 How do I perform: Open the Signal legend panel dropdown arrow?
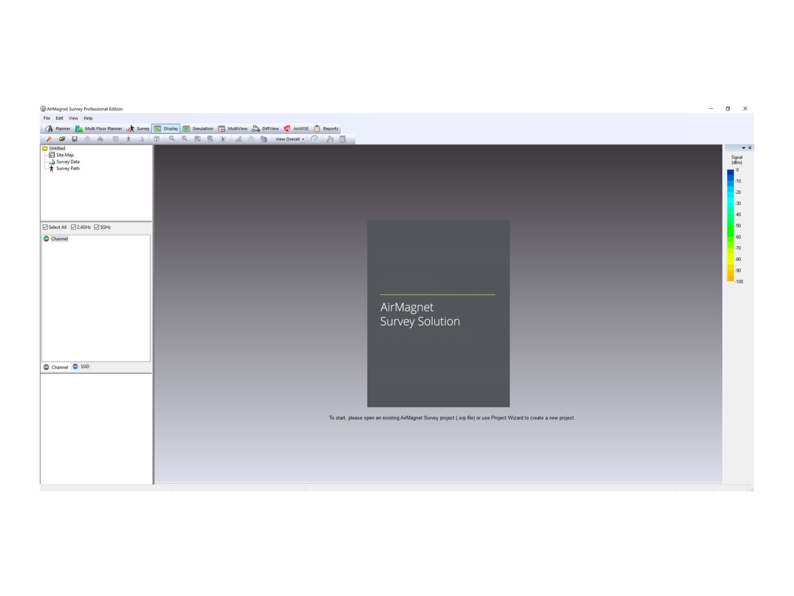744,148
